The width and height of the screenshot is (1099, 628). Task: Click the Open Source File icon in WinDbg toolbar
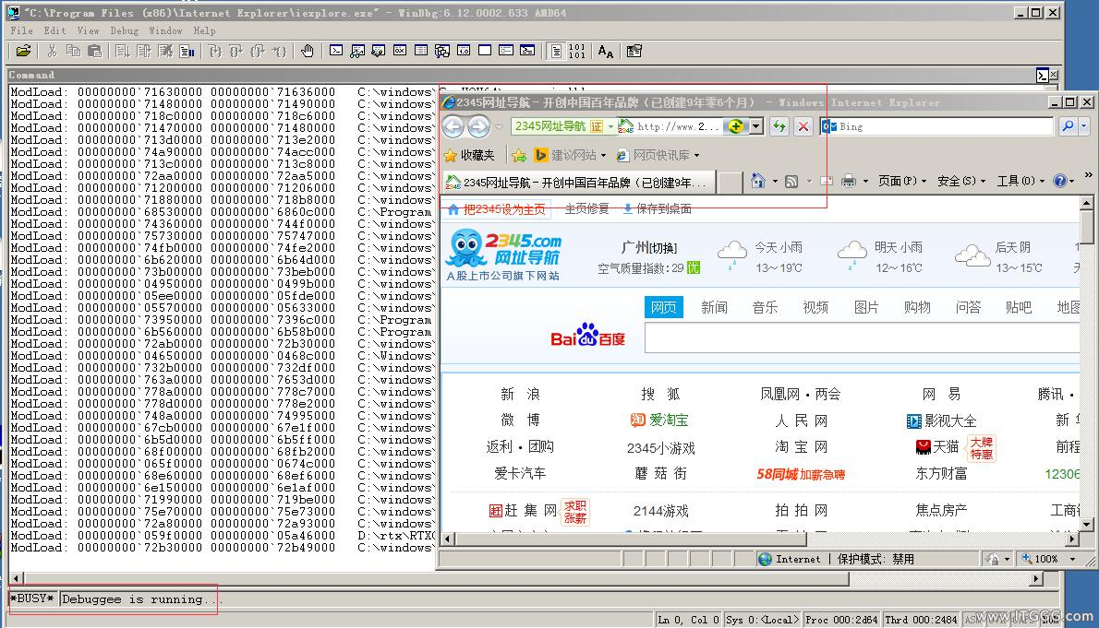[x=23, y=51]
